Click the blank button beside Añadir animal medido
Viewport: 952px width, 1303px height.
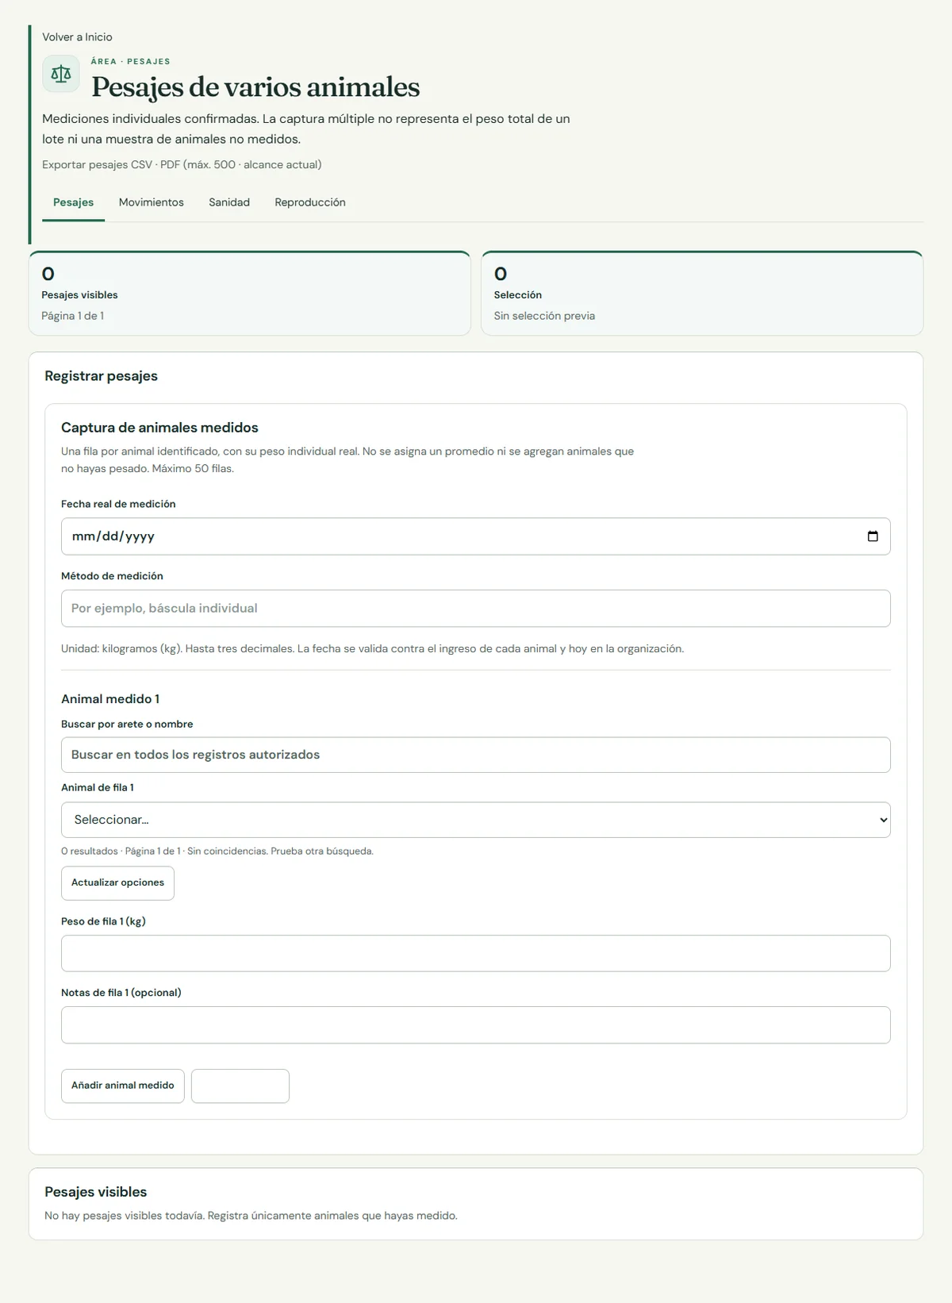point(240,1086)
